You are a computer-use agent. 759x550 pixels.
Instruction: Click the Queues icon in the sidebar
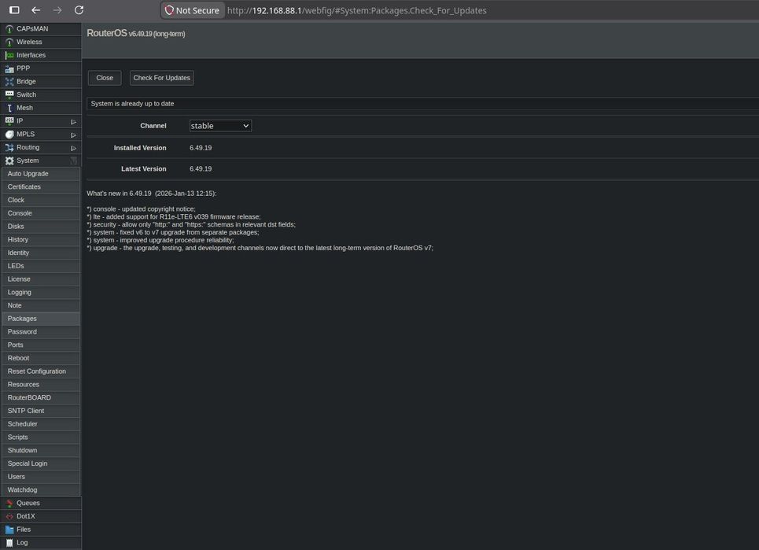[9, 503]
